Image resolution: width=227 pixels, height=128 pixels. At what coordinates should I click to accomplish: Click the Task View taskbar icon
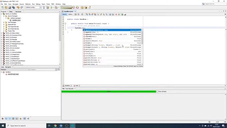coord(49,126)
